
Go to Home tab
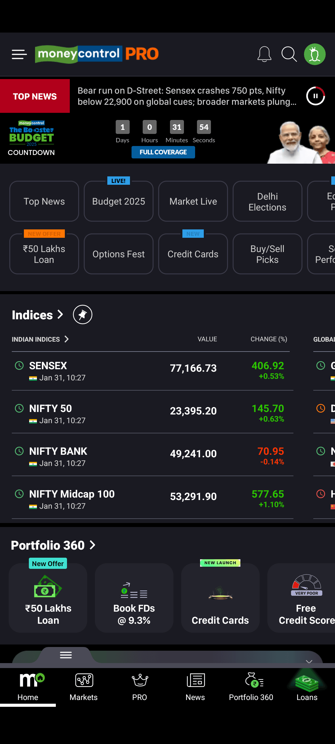[28, 687]
